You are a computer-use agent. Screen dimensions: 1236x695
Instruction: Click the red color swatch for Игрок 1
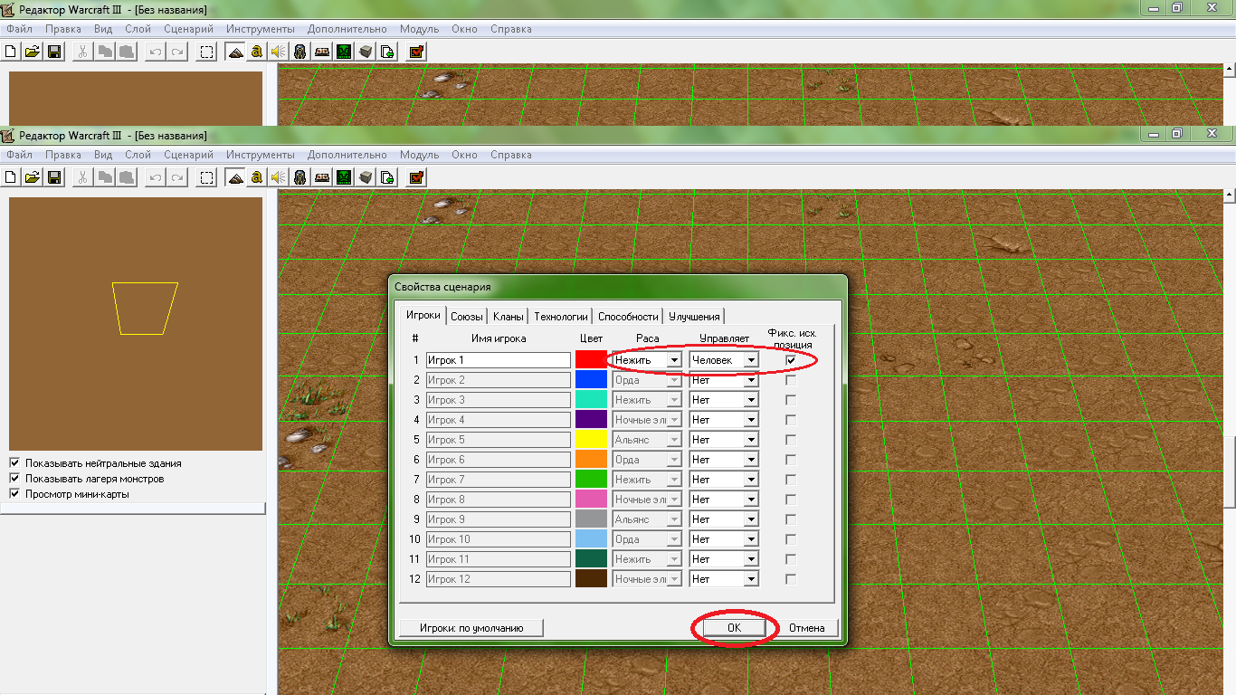[591, 360]
